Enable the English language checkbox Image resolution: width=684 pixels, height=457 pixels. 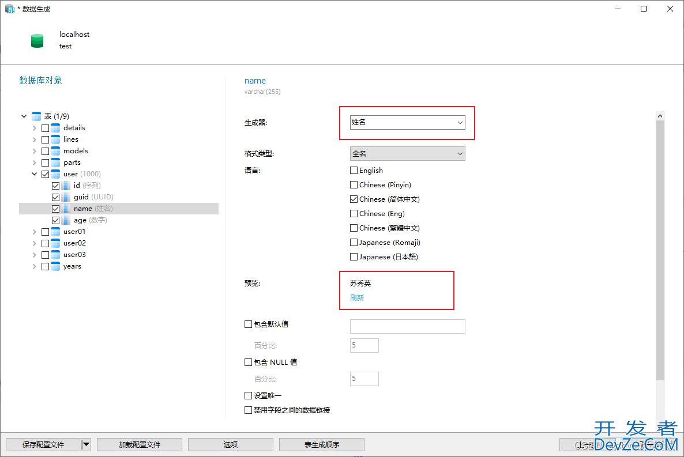pyautogui.click(x=354, y=171)
